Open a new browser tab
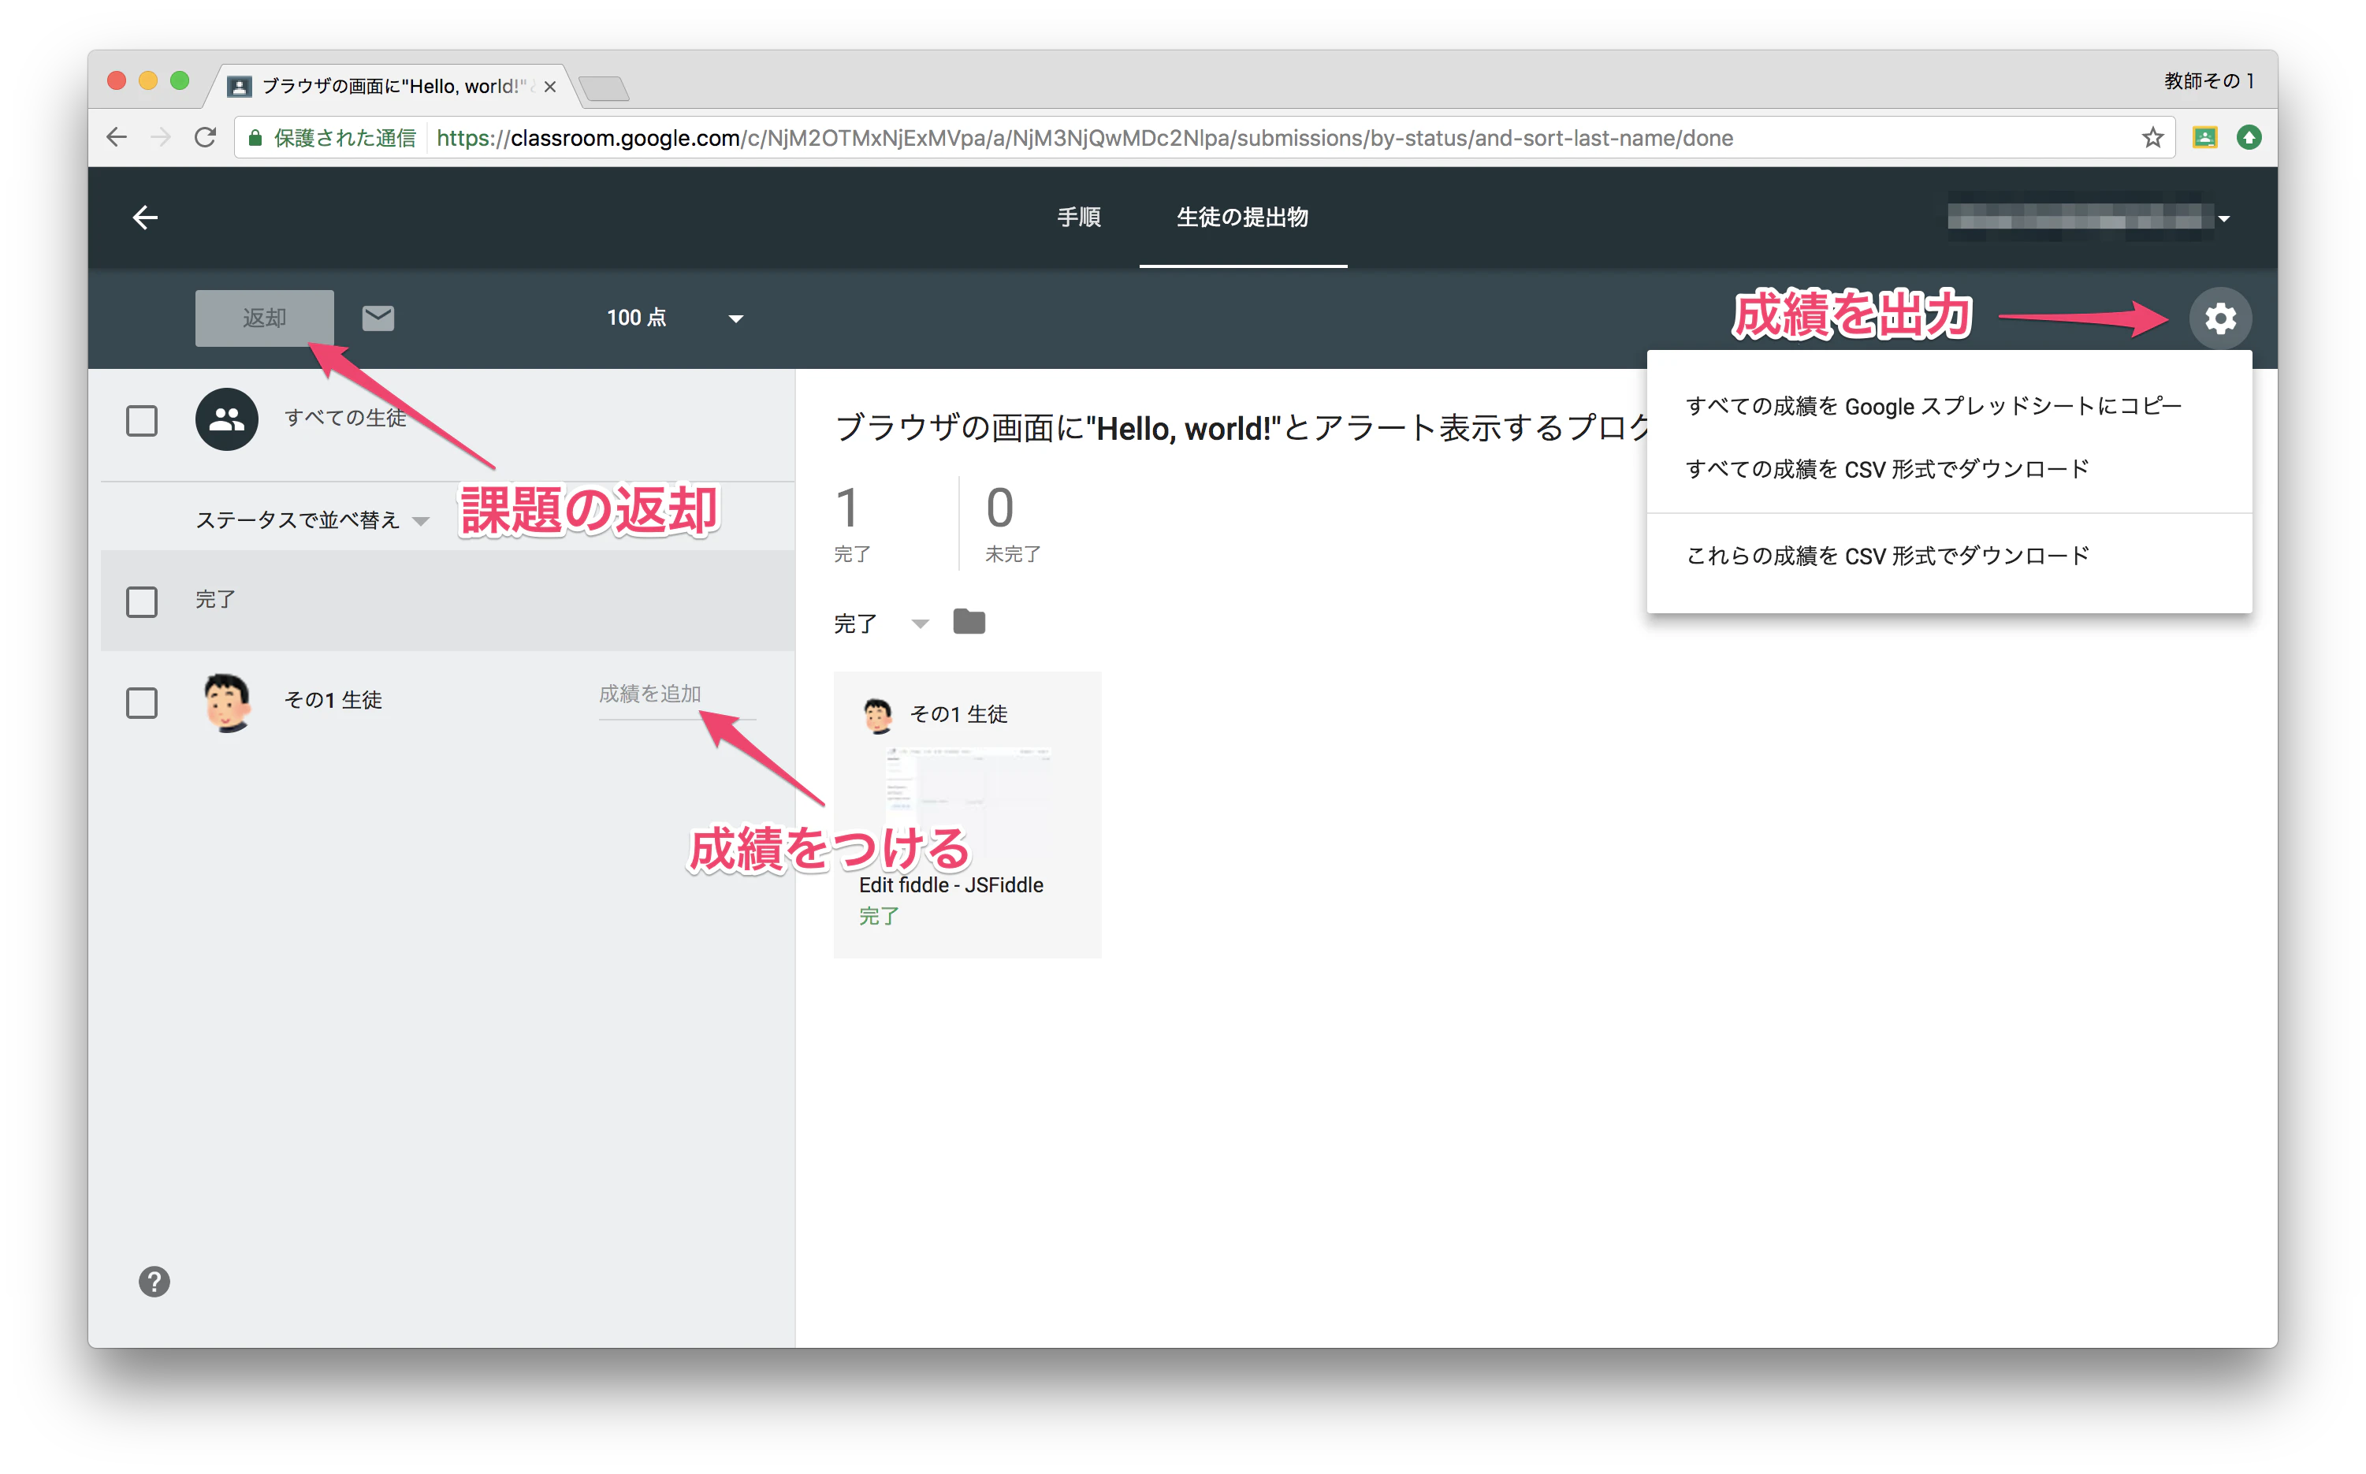This screenshot has height=1474, width=2366. pyautogui.click(x=605, y=89)
